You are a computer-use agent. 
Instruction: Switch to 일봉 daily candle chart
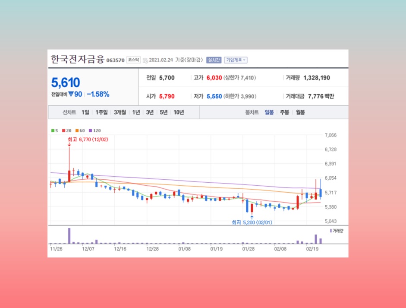[269, 112]
